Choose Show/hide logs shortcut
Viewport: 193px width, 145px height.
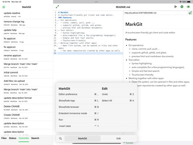tap(79, 100)
